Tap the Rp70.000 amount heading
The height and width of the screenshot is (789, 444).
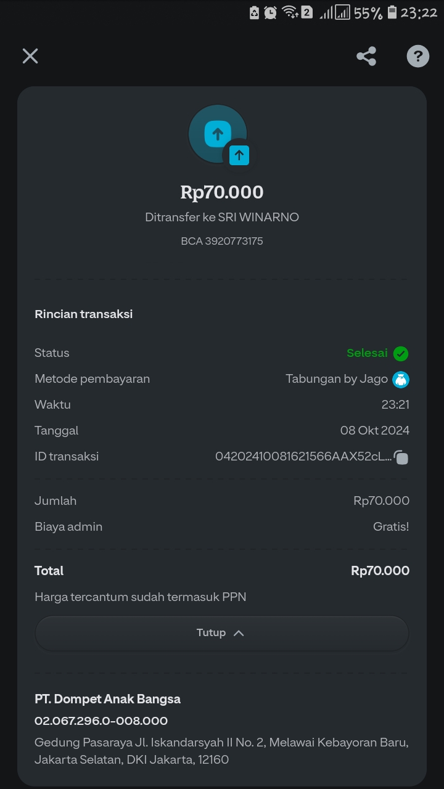(x=222, y=192)
